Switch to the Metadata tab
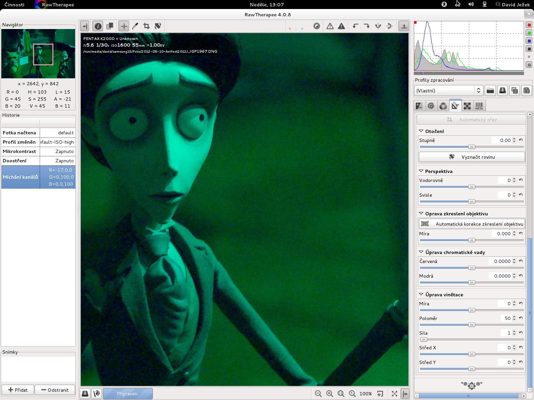The width and height of the screenshot is (534, 400). tap(479, 106)
